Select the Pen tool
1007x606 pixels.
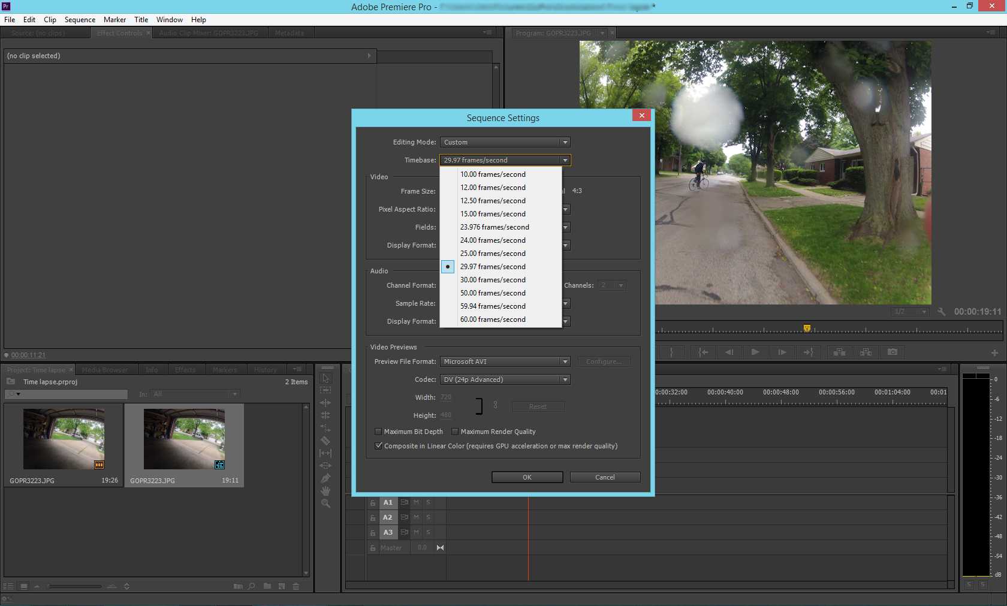[325, 478]
